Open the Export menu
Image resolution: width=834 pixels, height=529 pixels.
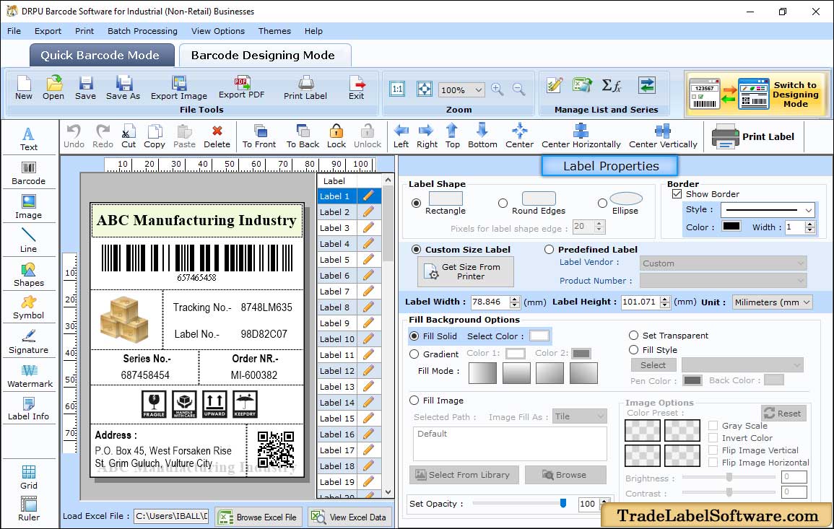[x=48, y=31]
